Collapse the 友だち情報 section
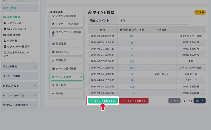Image resolution: width=211 pixels, height=130 pixels. [35, 8]
